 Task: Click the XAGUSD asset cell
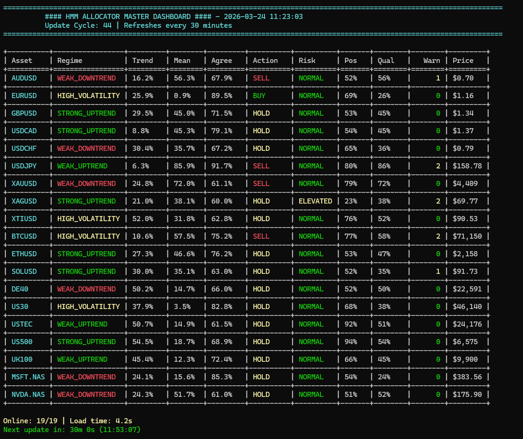[24, 201]
